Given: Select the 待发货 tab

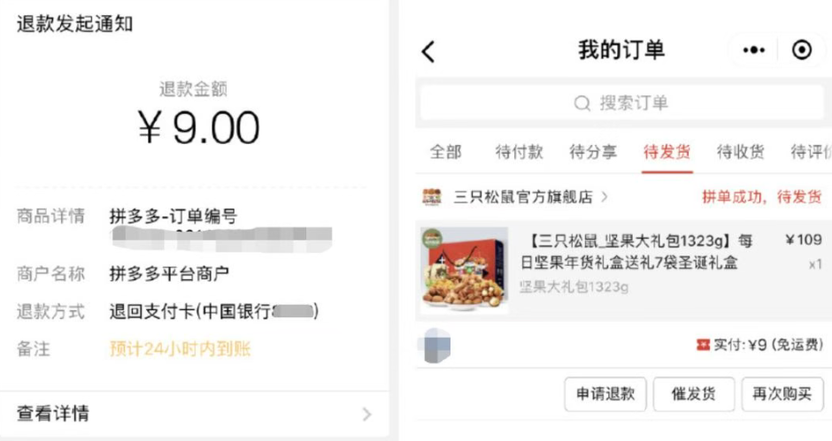Looking at the screenshot, I should [x=667, y=152].
